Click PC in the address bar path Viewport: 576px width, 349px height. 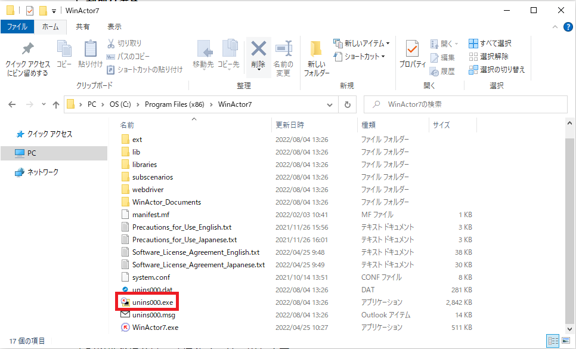click(92, 105)
